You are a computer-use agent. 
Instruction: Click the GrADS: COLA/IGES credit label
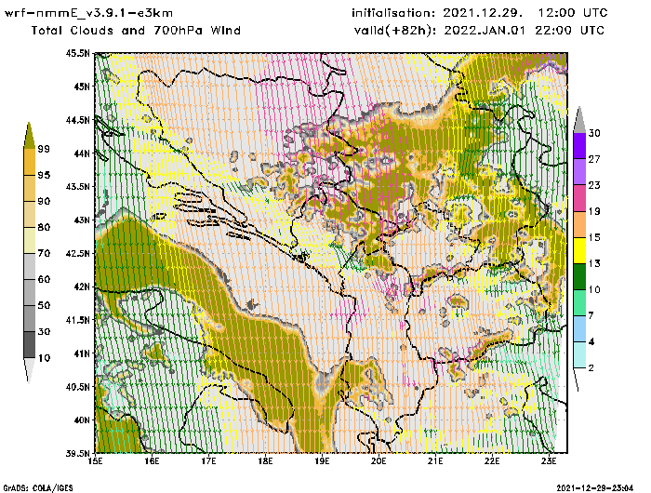point(38,488)
